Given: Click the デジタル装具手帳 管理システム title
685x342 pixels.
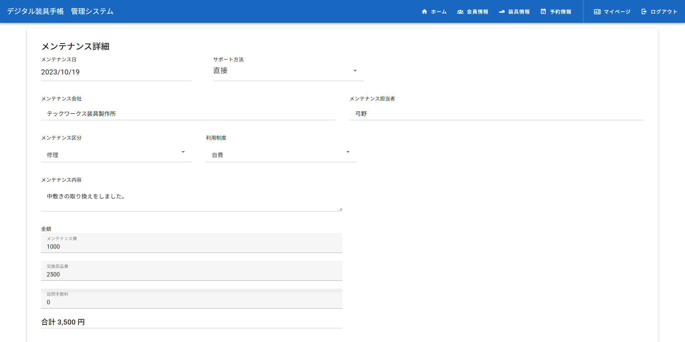Looking at the screenshot, I should pos(60,11).
